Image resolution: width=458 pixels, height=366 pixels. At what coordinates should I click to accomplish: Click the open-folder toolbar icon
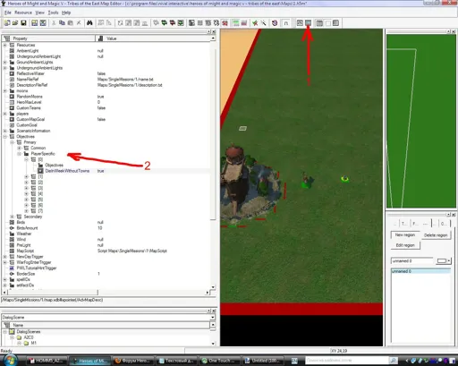pyautogui.click(x=15, y=23)
